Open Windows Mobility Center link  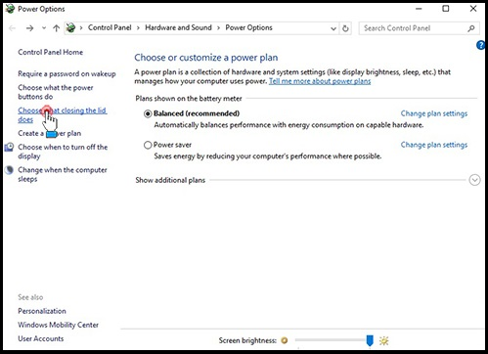point(59,325)
